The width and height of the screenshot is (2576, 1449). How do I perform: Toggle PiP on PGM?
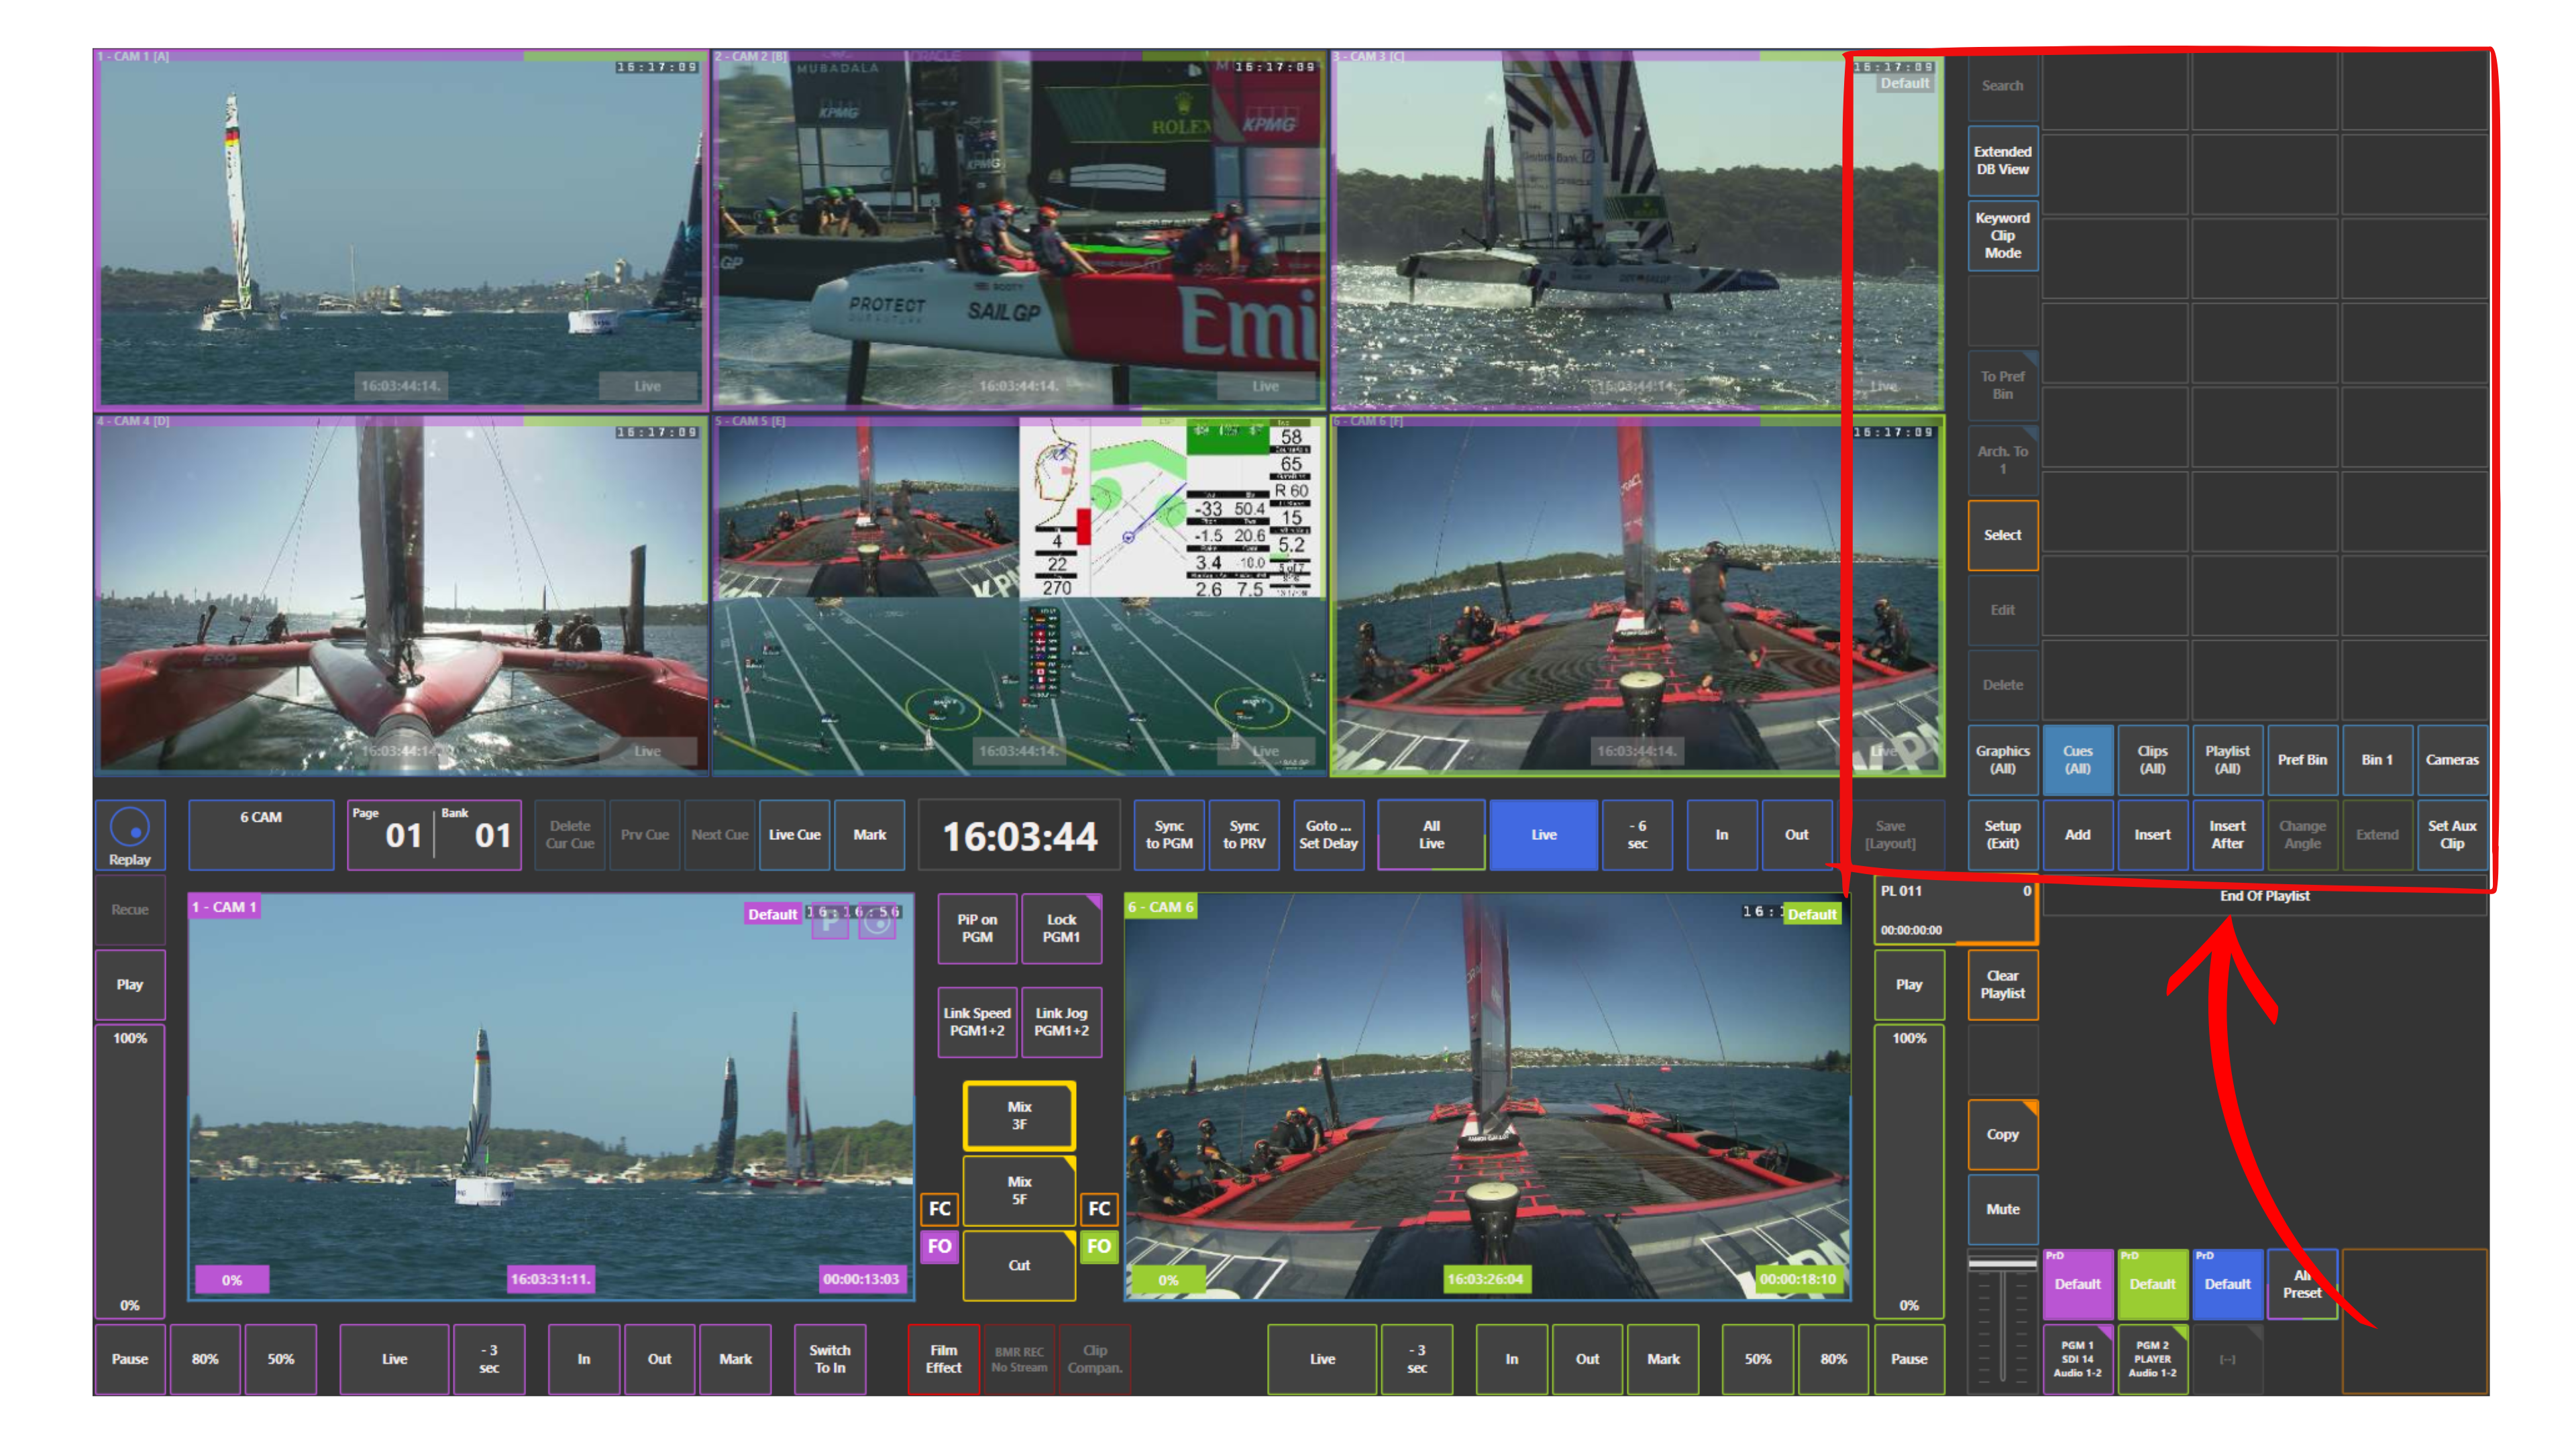pos(977,928)
